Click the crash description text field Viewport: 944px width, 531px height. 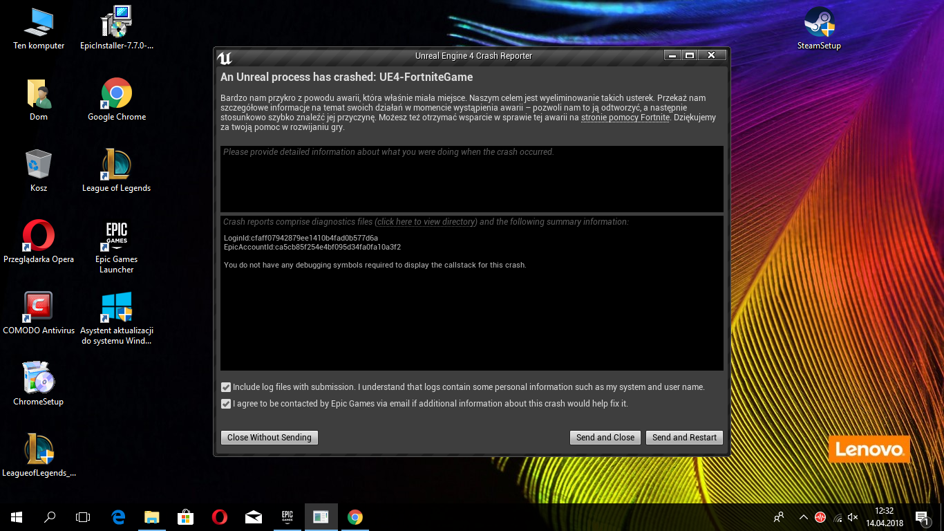point(471,178)
